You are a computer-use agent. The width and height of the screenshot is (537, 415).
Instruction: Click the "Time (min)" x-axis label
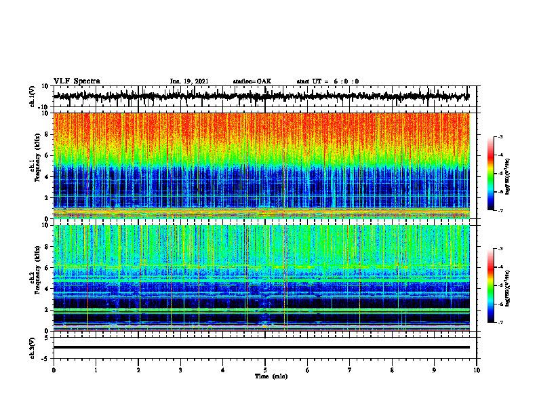point(271,376)
